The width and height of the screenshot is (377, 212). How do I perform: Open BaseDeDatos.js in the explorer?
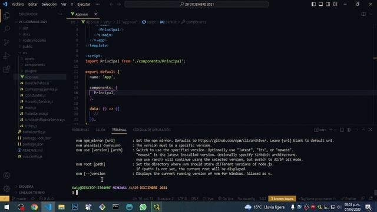(37, 83)
